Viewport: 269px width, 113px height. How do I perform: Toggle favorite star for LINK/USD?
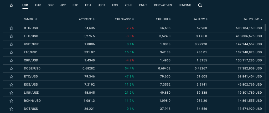(x=11, y=93)
